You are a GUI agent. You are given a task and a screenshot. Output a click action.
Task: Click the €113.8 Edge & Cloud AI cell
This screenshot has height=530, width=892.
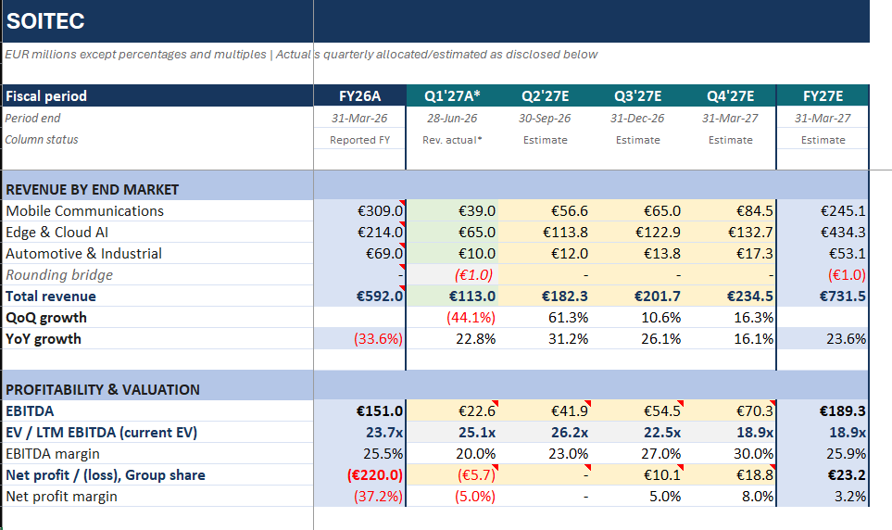[545, 233]
